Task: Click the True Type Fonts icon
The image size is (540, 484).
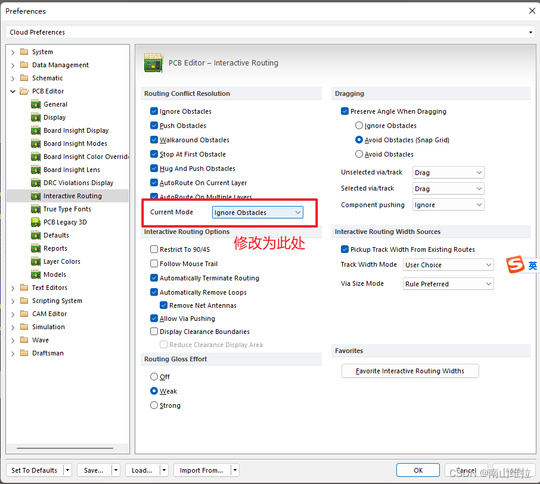Action: tap(36, 209)
